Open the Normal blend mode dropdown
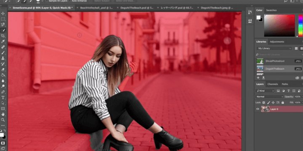 click(x=270, y=97)
